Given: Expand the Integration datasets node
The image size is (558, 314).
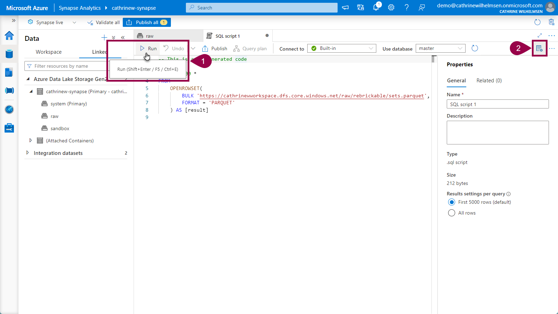Looking at the screenshot, I should 28,153.
